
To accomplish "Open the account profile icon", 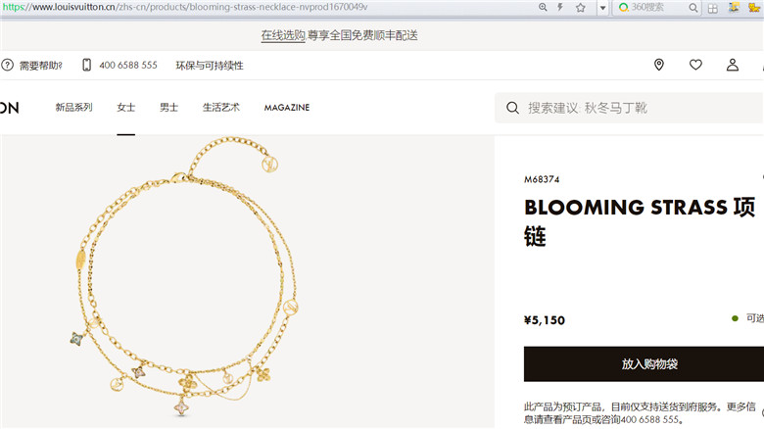I will (733, 65).
